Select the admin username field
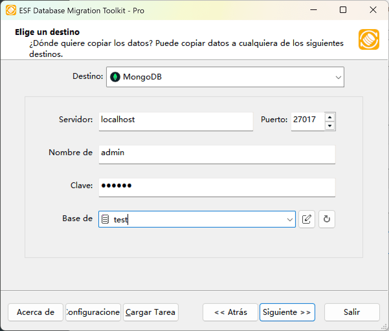This screenshot has width=389, height=331. [x=217, y=155]
